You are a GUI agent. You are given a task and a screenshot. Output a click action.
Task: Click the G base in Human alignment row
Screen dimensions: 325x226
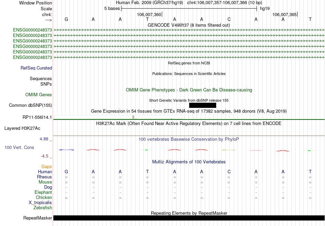pos(66,172)
